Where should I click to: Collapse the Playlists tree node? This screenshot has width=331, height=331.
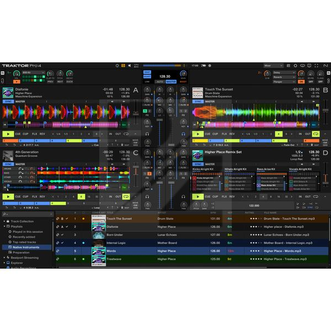point(4,226)
